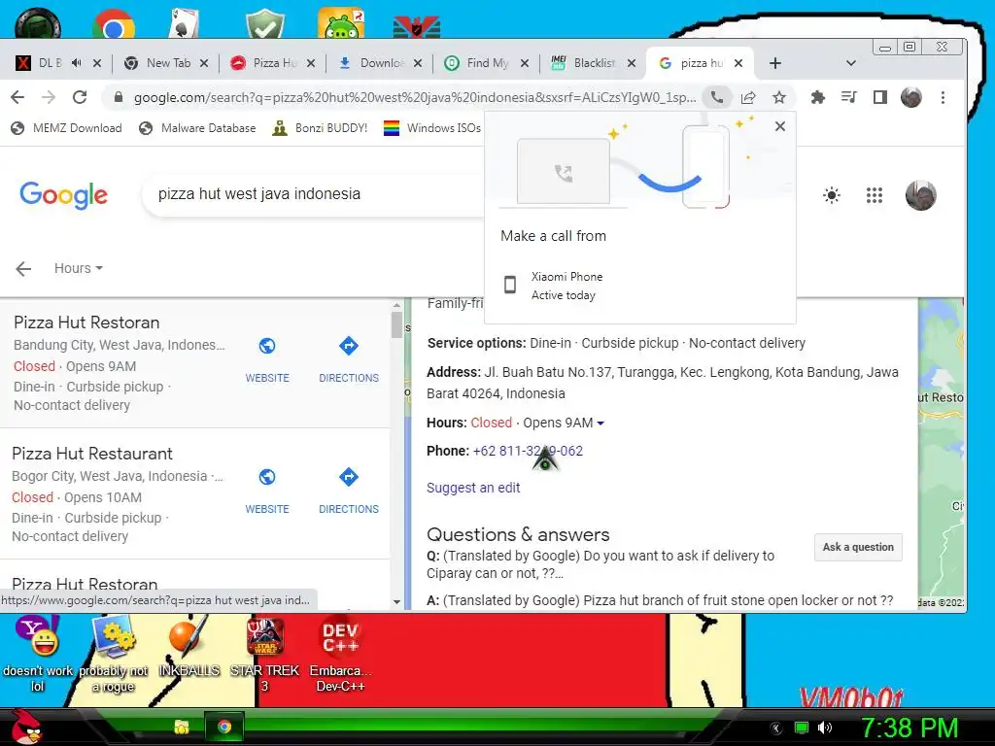Close the Make a call popup
The image size is (995, 746).
[780, 126]
